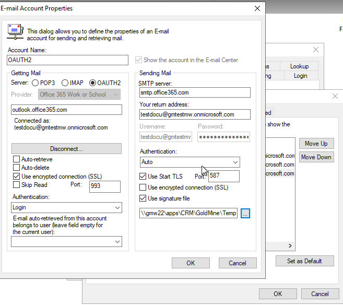Click the browse button for signature file
Viewport: 343px width, 305px height.
pyautogui.click(x=246, y=213)
